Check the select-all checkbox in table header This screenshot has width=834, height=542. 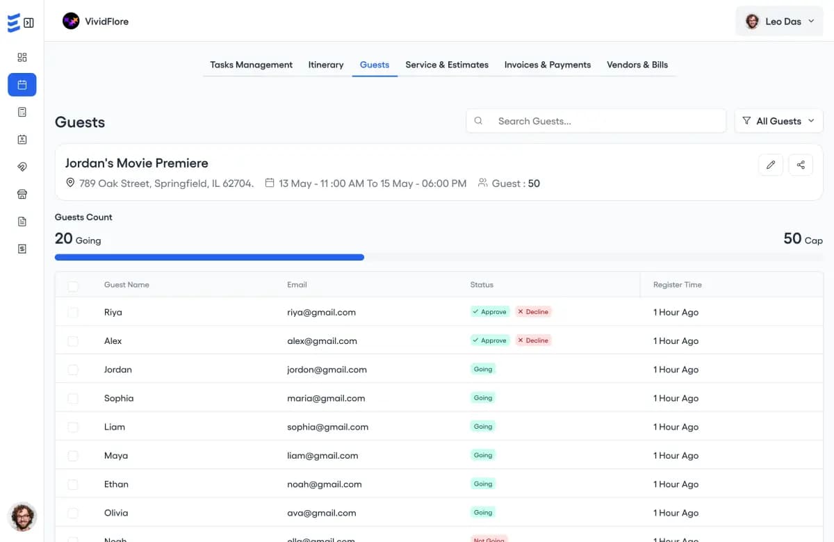pos(74,286)
